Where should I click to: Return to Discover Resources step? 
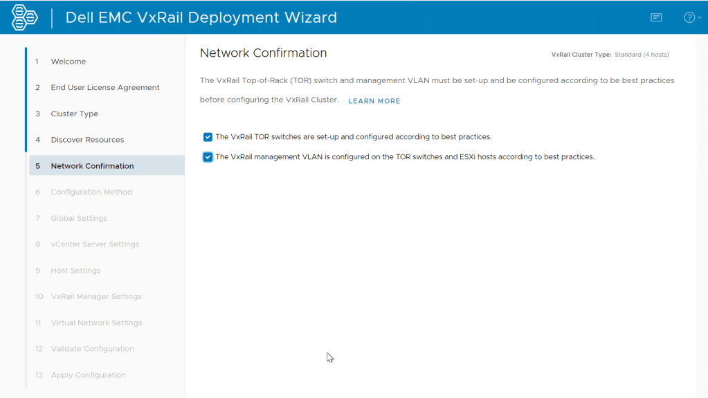[87, 140]
